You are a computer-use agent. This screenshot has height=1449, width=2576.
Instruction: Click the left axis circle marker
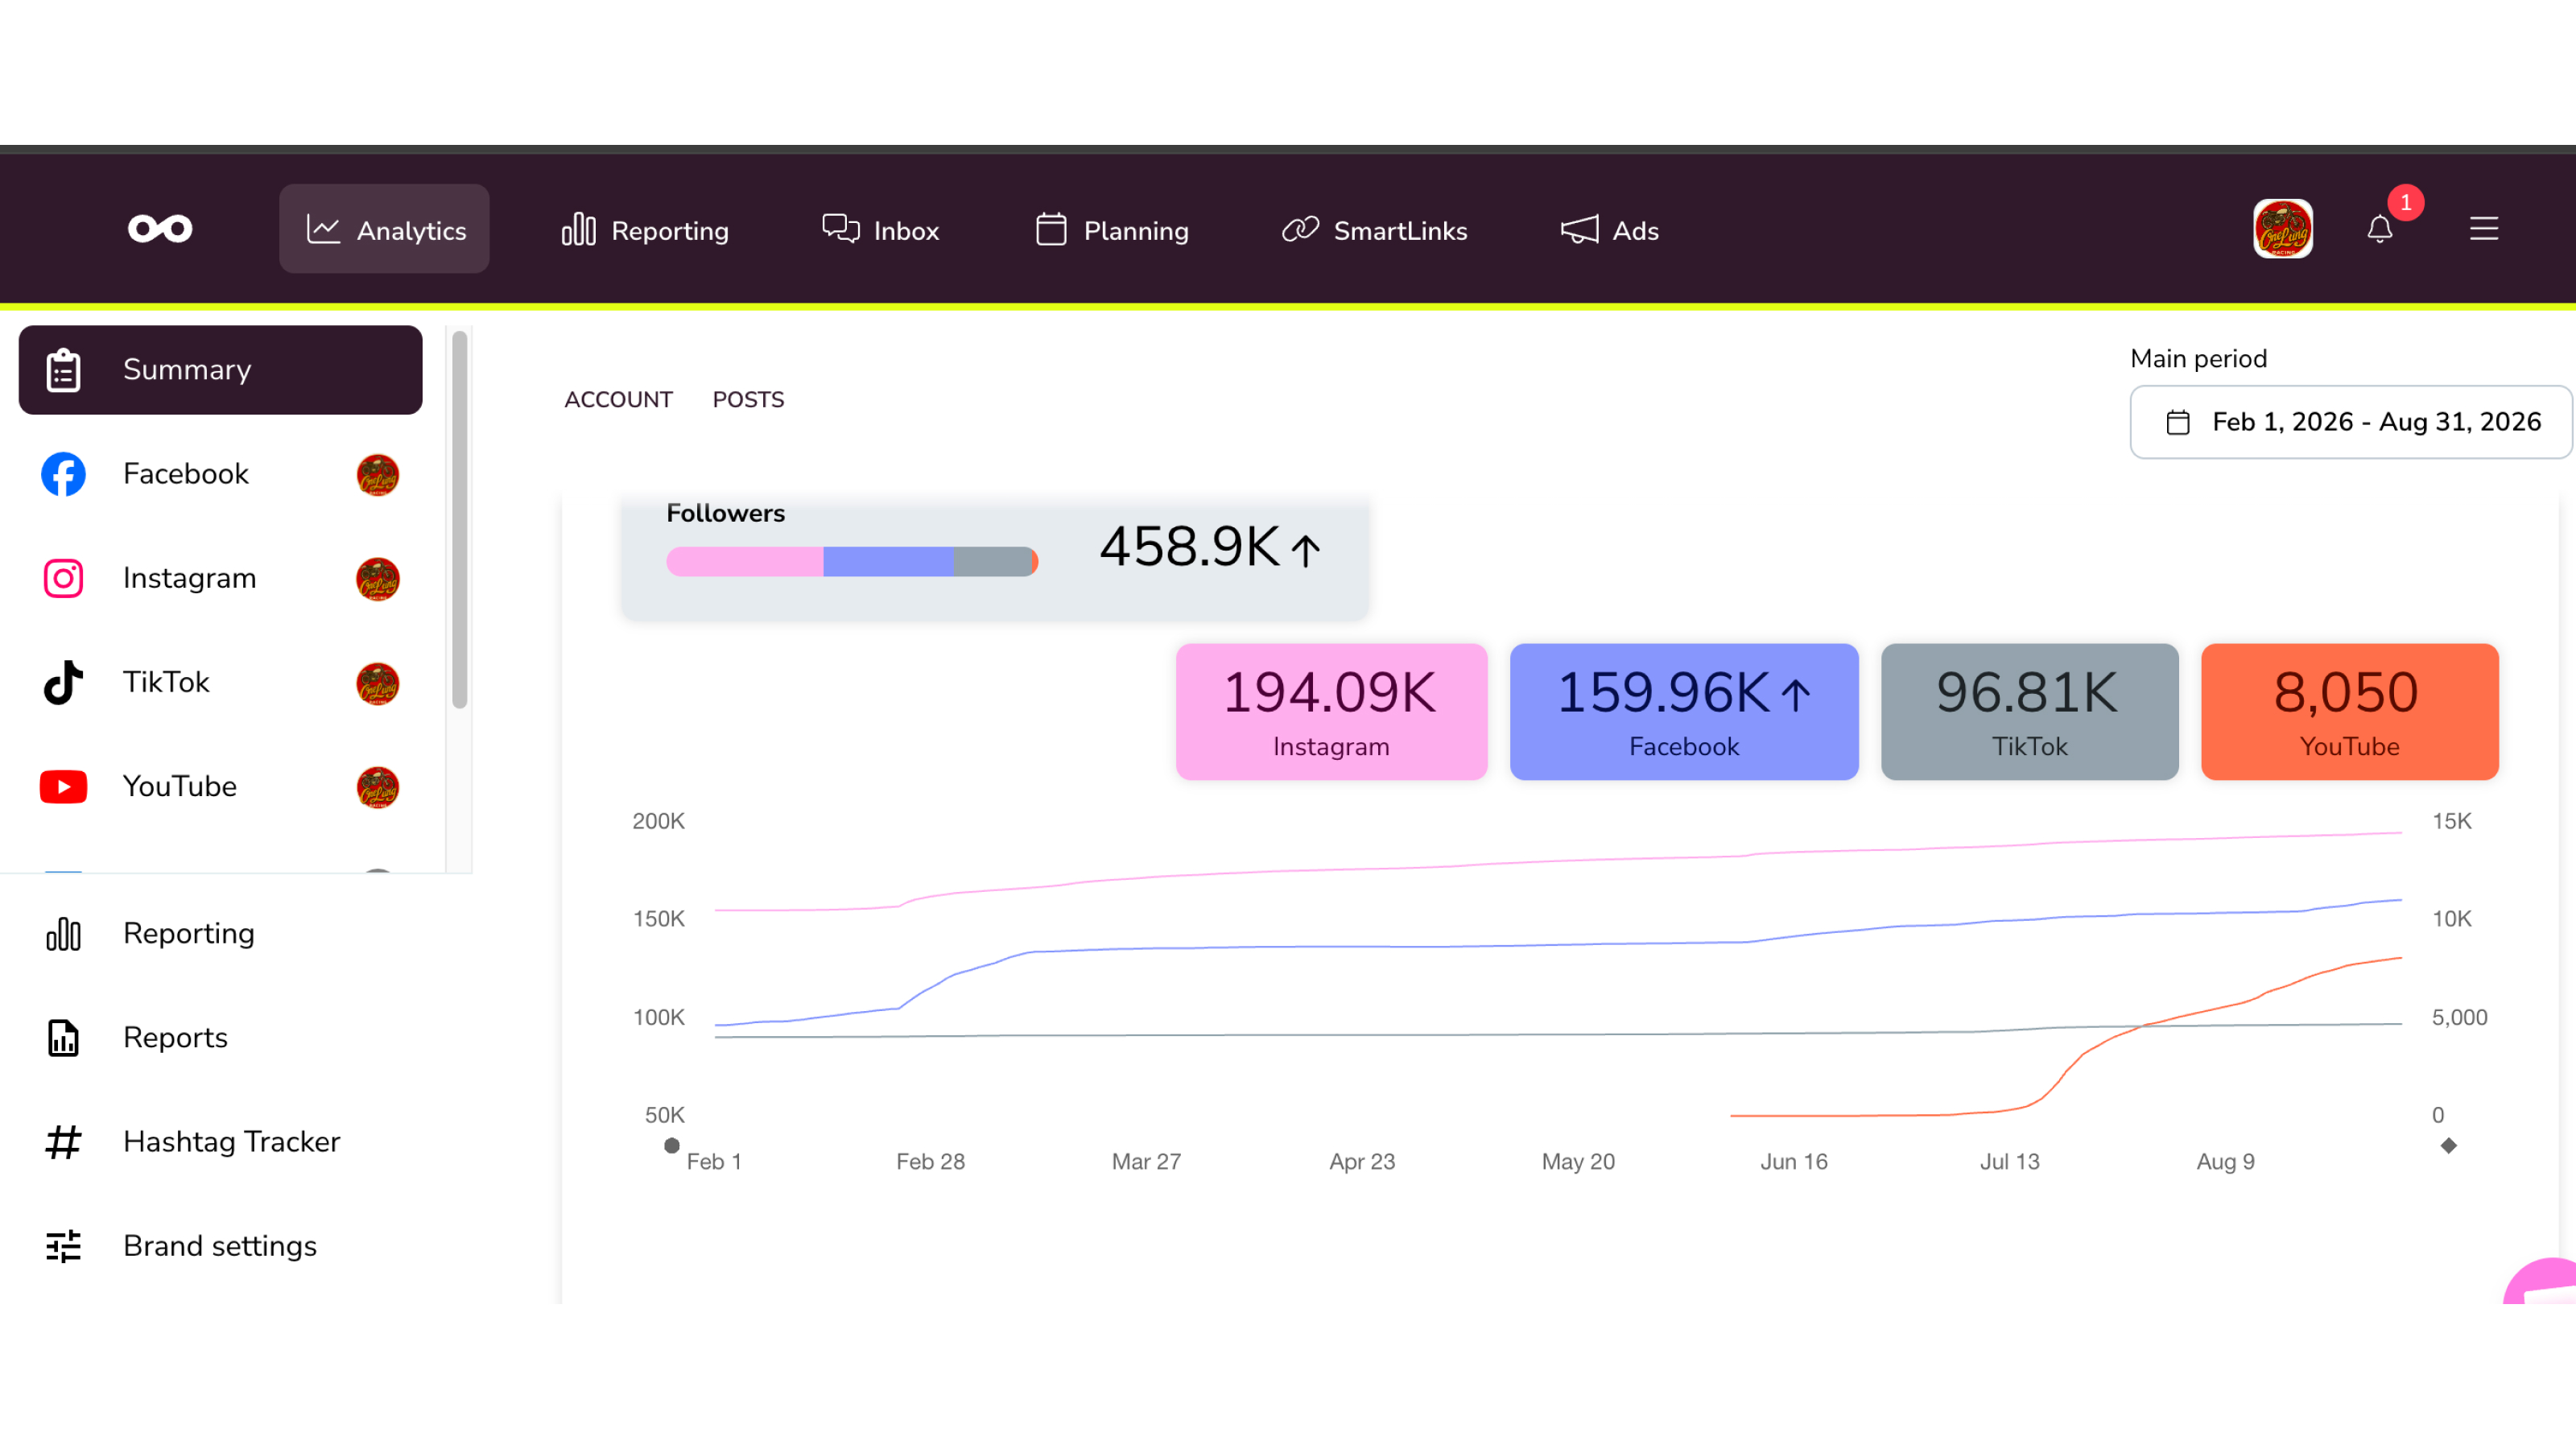pos(672,1145)
